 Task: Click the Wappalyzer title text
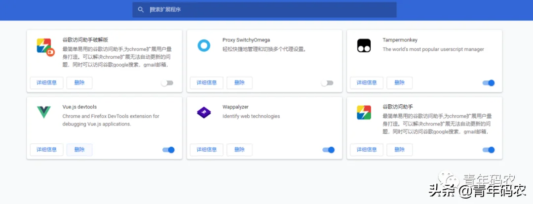tap(236, 107)
